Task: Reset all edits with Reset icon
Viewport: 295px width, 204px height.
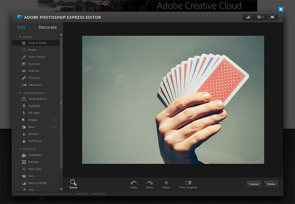Action: 166,185
